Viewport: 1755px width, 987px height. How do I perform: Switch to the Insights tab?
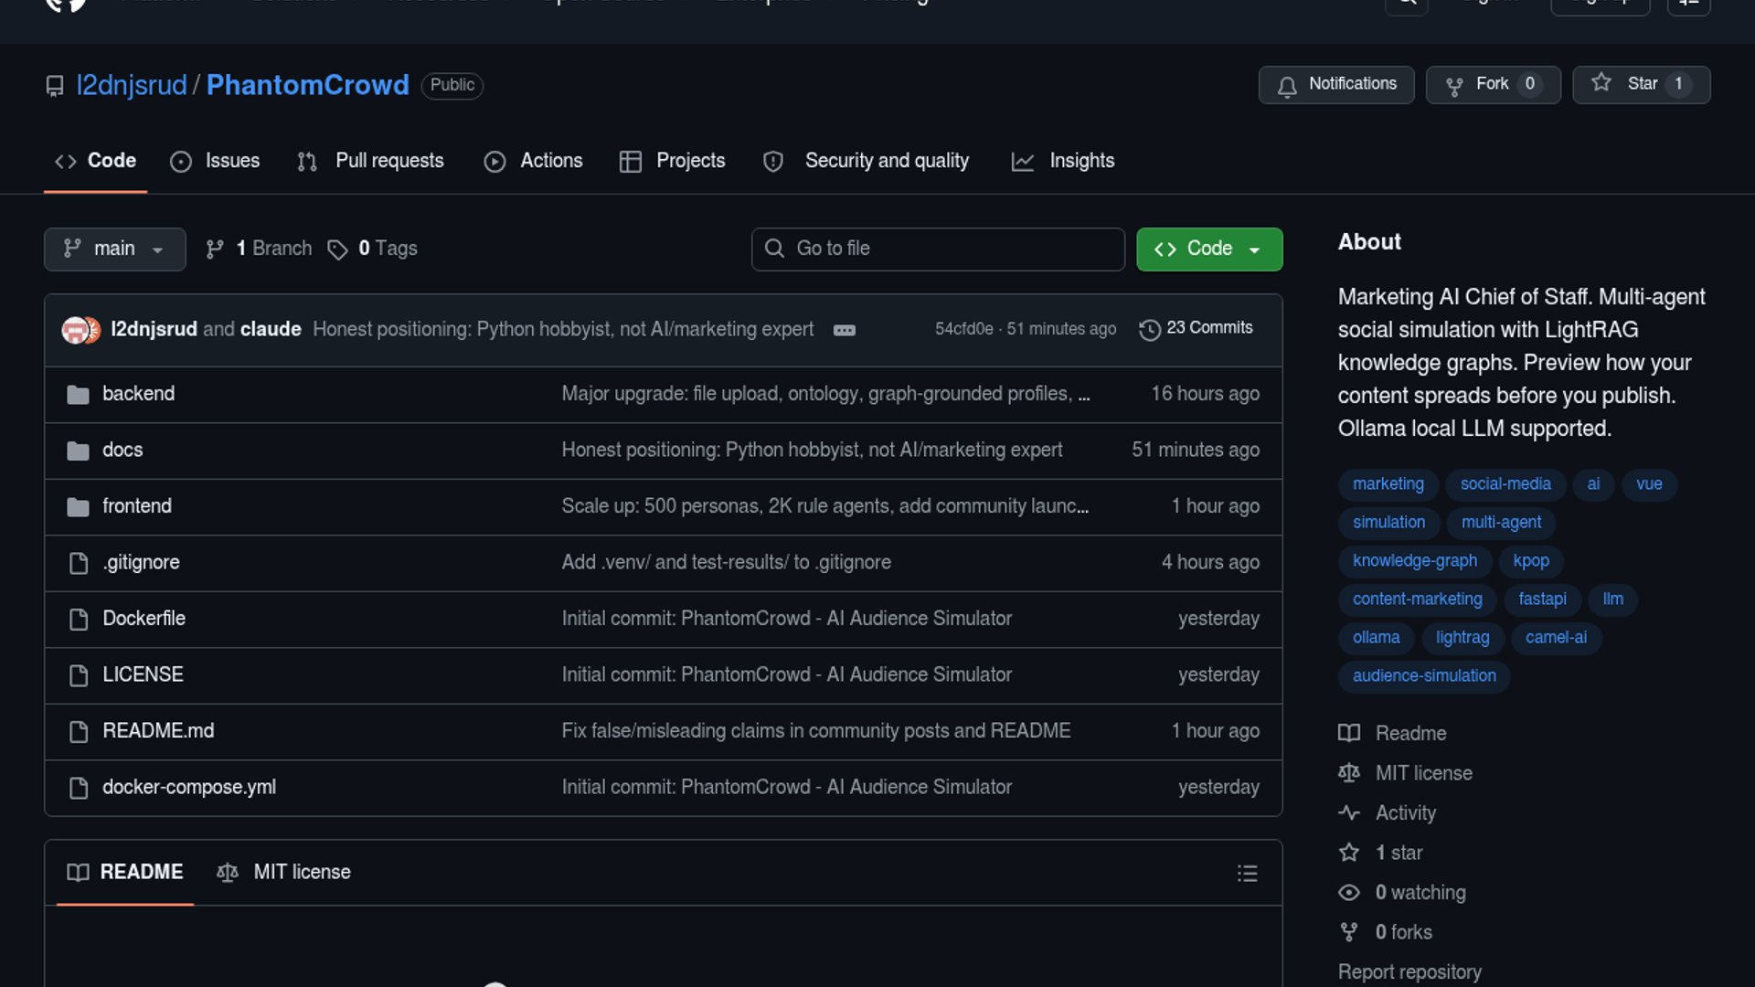[1063, 161]
